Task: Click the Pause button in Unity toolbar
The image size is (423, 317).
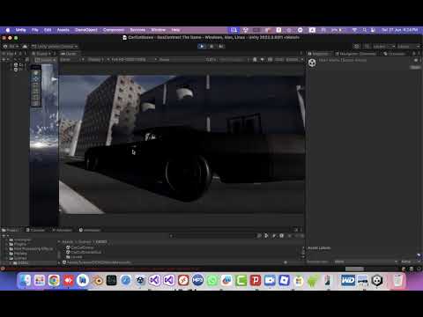Action: 211,46
